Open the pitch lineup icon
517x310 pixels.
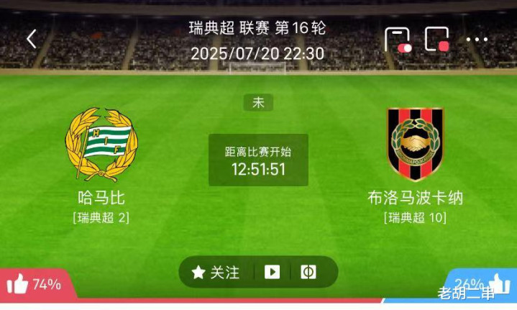click(308, 272)
